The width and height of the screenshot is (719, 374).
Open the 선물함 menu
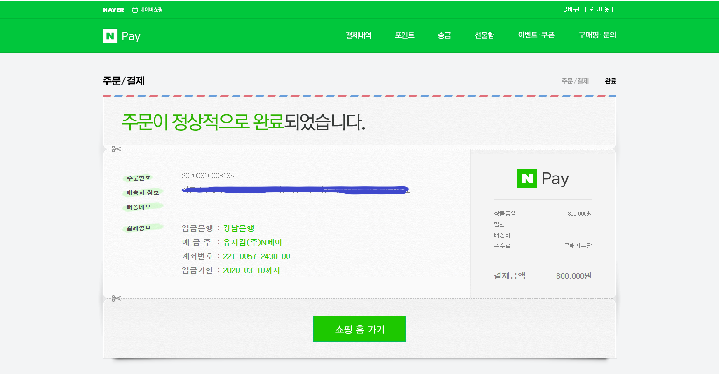click(485, 35)
